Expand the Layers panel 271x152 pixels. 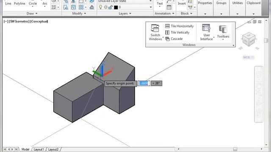click(x=125, y=14)
